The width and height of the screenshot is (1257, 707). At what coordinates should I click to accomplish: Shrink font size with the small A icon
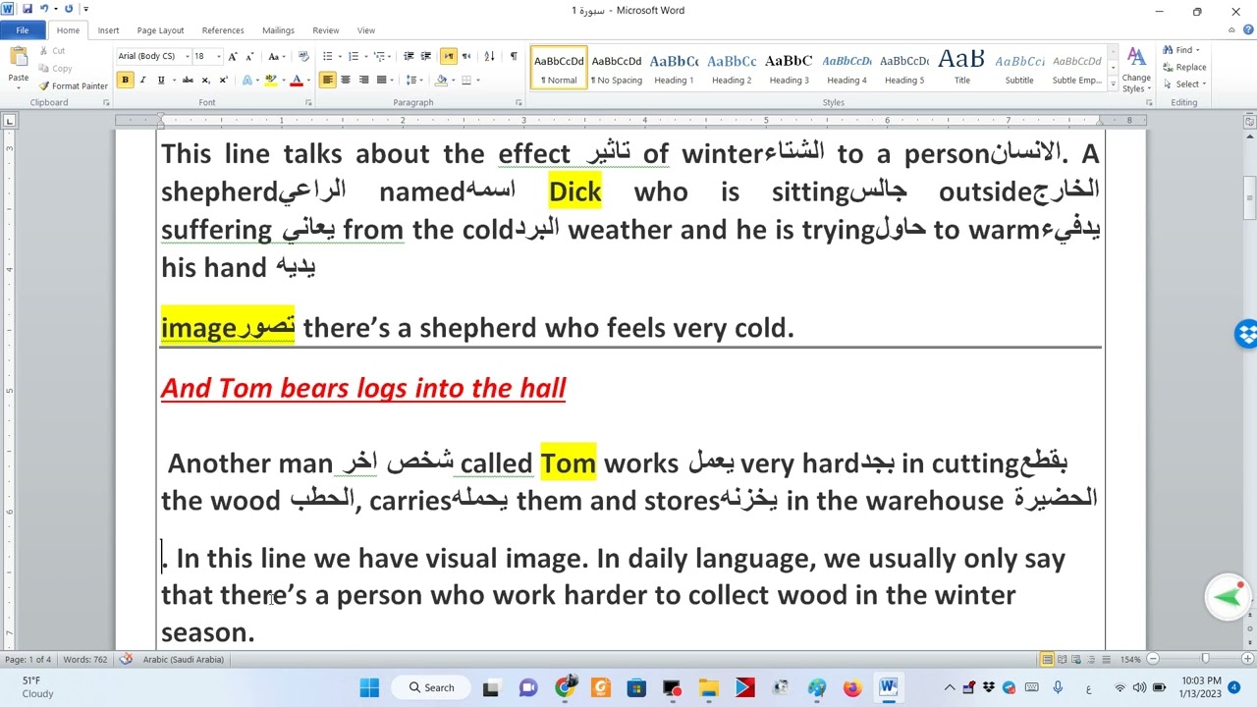pyautogui.click(x=249, y=57)
